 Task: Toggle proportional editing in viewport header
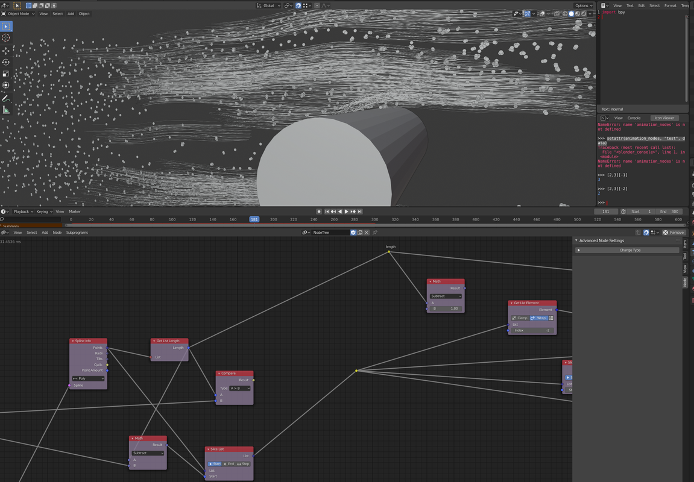point(317,6)
